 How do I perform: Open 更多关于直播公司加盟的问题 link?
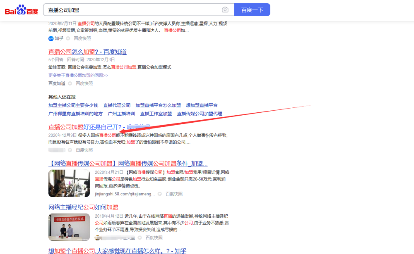click(78, 75)
